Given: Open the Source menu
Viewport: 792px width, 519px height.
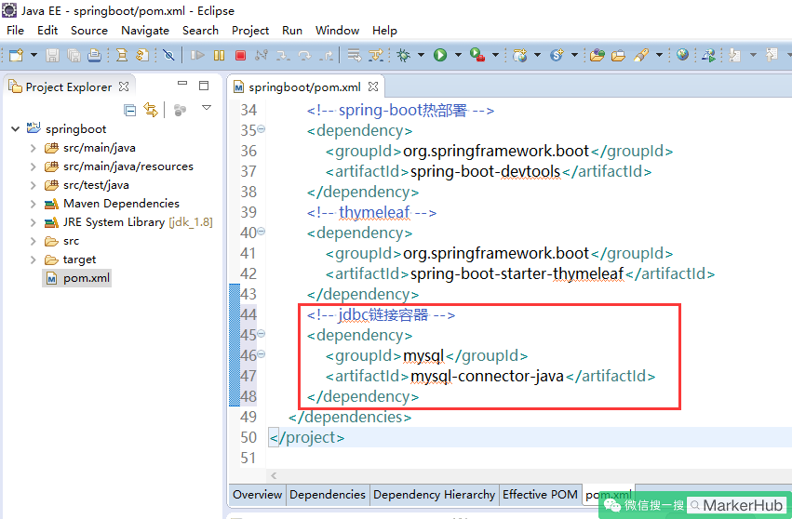Looking at the screenshot, I should 89,31.
